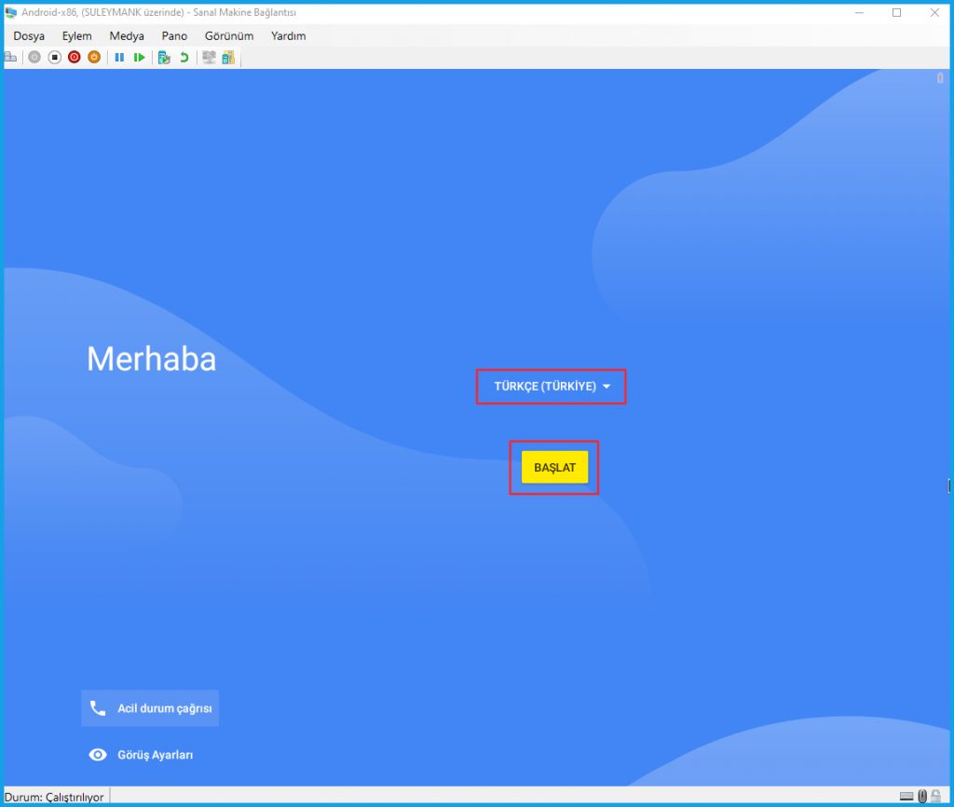Maximize the Sanal Makine Bağlantısı window
The width and height of the screenshot is (954, 807).
pyautogui.click(x=897, y=13)
